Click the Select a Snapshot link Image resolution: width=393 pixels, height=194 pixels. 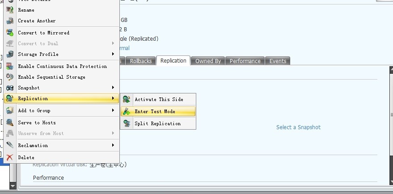(x=298, y=127)
